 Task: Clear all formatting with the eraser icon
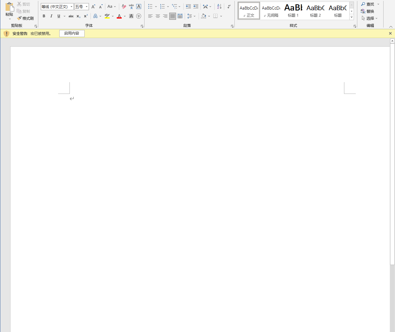[x=124, y=6]
